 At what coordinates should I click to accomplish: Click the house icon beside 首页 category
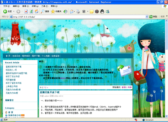pos(6,112)
